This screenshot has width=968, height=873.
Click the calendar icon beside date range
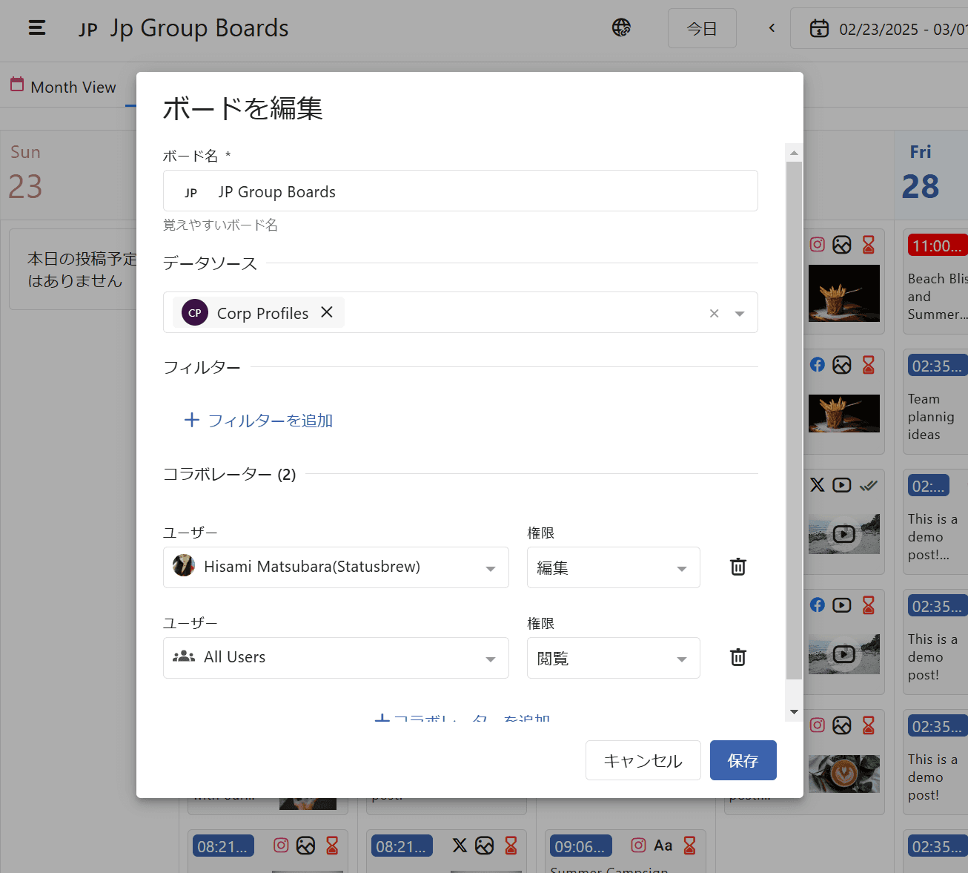click(819, 29)
